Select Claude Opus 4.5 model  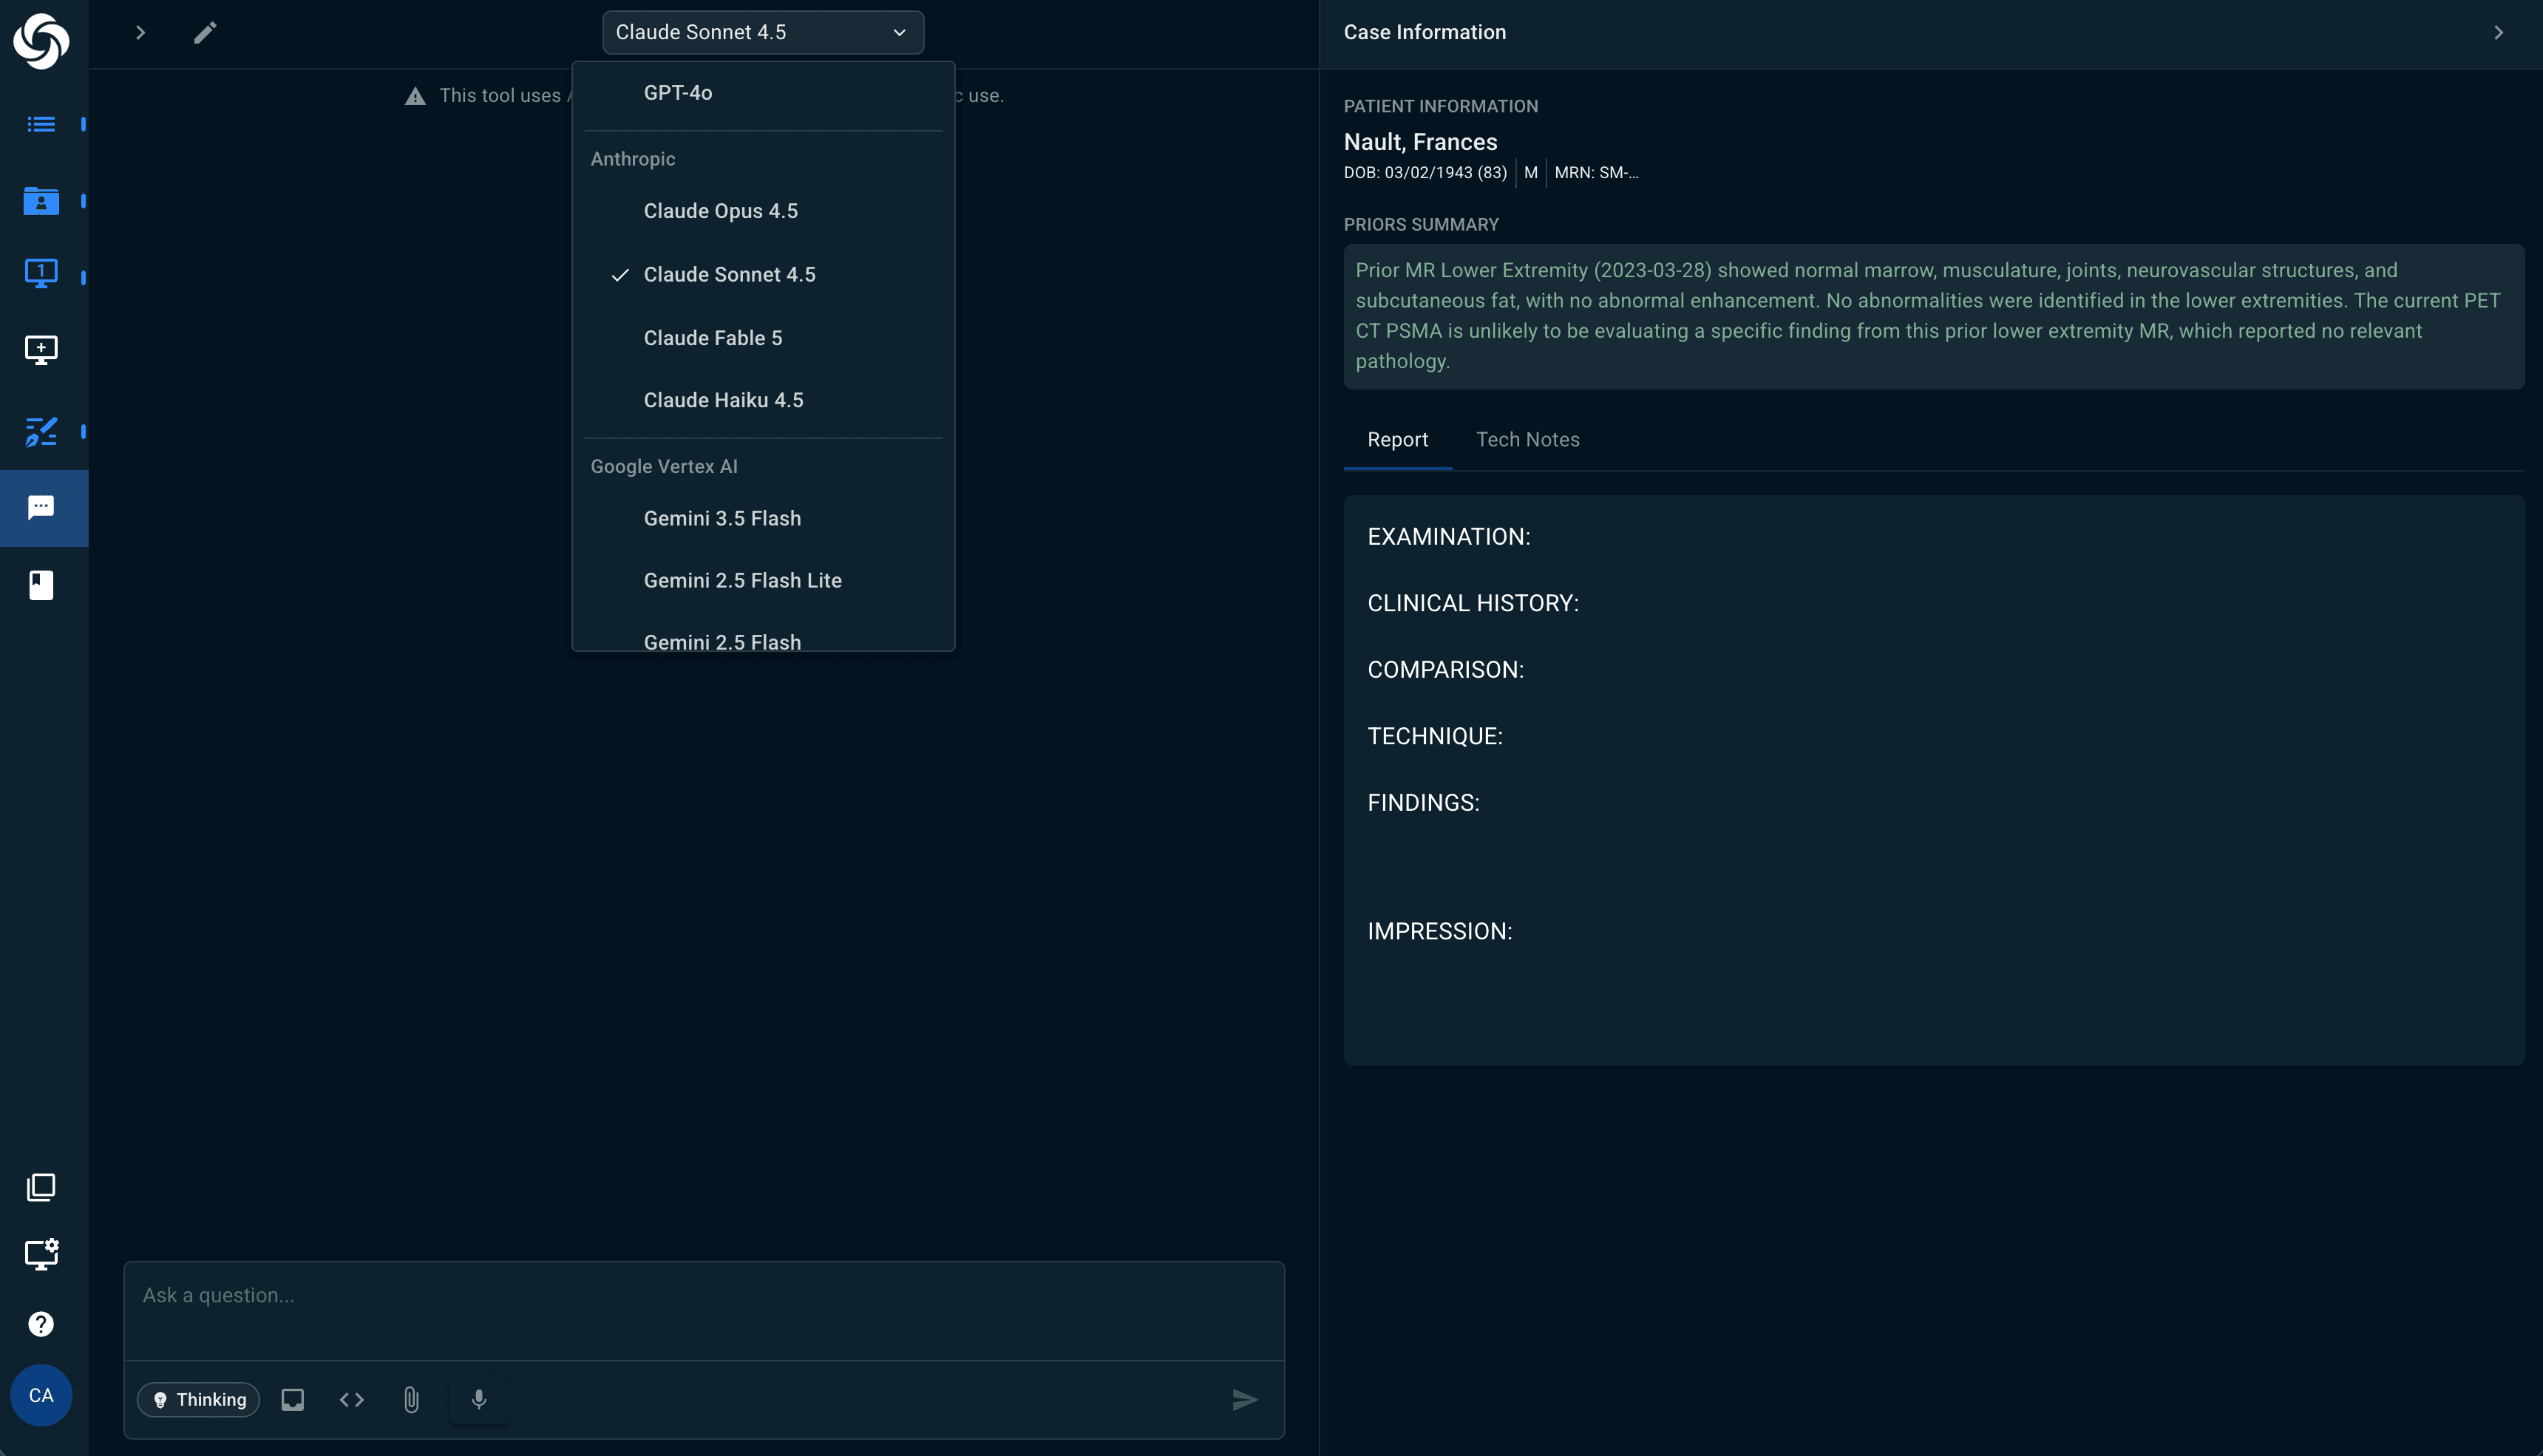coord(763,211)
